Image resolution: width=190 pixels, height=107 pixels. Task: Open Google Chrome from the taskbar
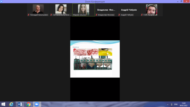click(x=28, y=104)
